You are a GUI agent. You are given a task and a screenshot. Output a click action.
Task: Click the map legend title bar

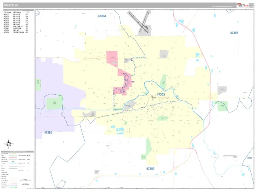[18, 152]
